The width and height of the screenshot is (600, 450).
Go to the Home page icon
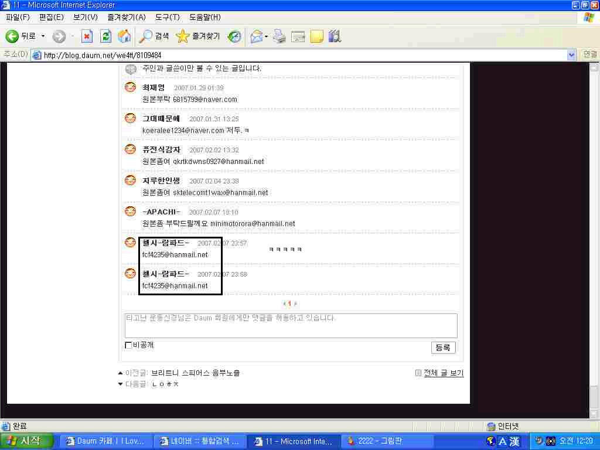tap(124, 36)
